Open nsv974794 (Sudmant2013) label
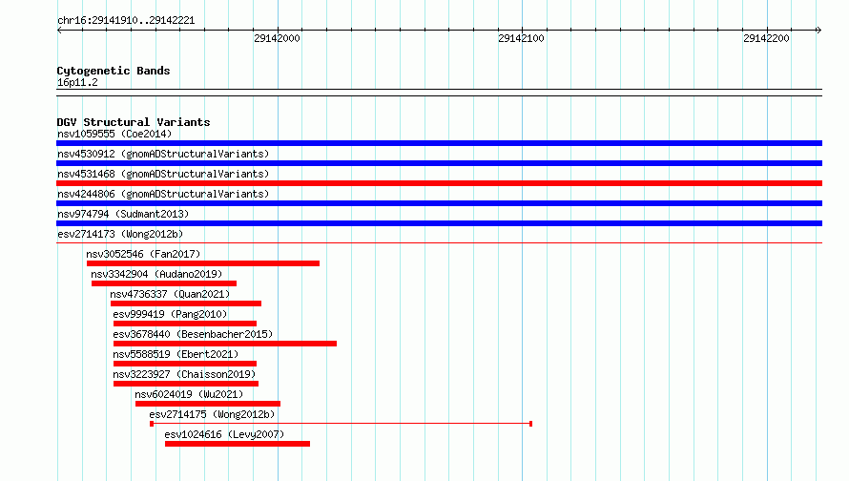Screen dimensions: 849x481 [123, 214]
